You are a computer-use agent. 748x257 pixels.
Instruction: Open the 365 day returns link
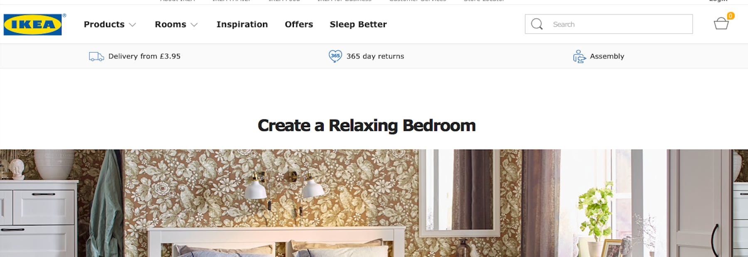coord(375,56)
